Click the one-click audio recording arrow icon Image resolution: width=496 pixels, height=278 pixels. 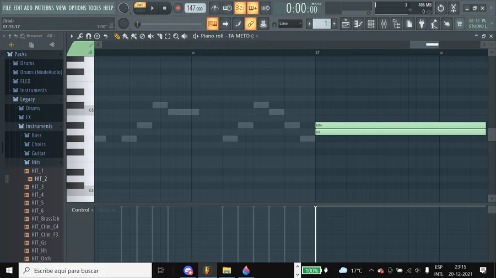pos(446,24)
